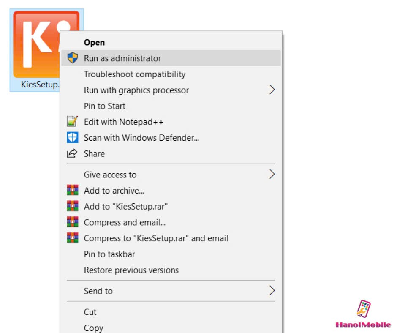Choose Edit with Notepad++
This screenshot has width=397, height=333.
171,122
